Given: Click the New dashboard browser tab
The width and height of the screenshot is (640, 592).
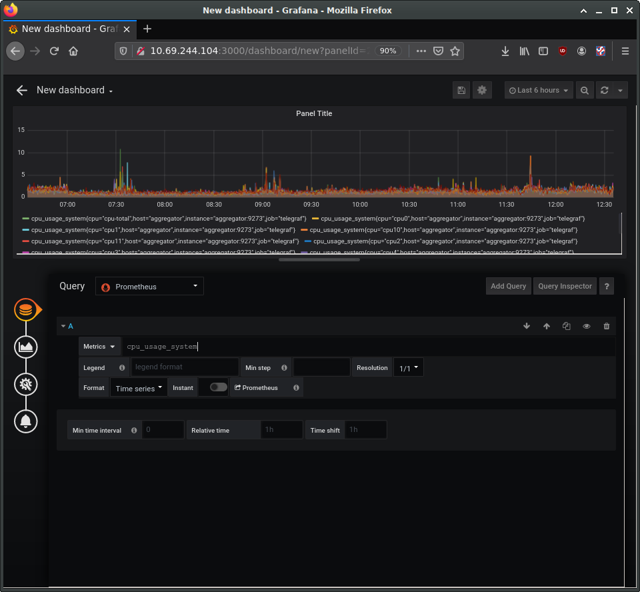Looking at the screenshot, I should click(69, 29).
